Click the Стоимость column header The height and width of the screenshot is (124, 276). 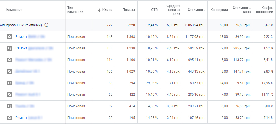pyautogui.click(x=196, y=10)
